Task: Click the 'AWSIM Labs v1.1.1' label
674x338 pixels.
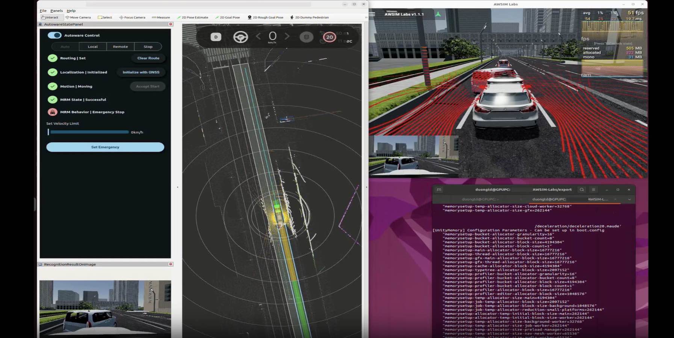Action: click(x=404, y=14)
